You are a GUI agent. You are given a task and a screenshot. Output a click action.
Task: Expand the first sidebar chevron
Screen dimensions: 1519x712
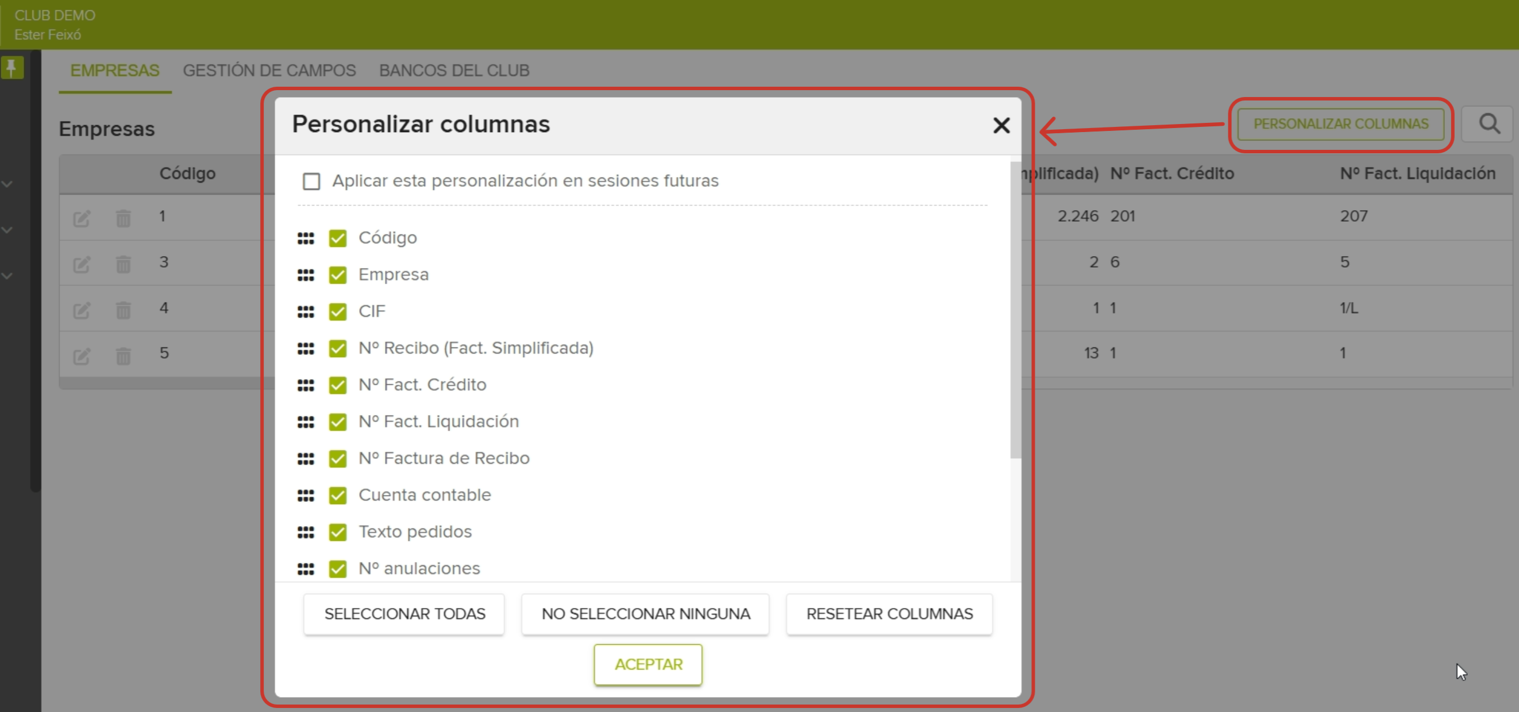(7, 184)
